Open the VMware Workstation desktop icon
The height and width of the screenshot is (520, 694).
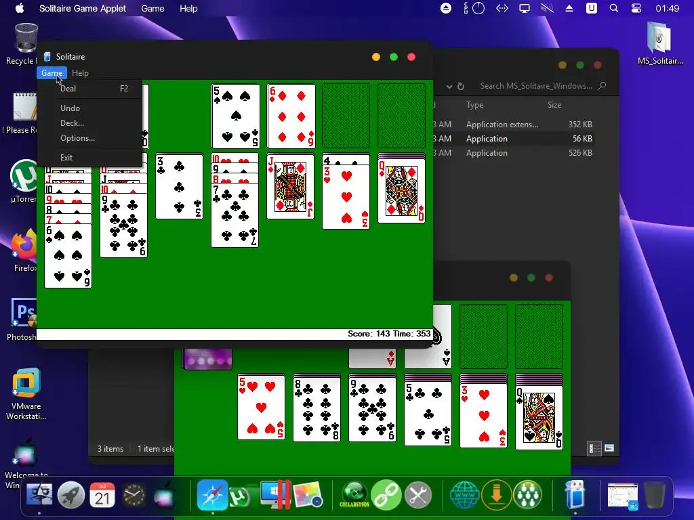[26, 393]
